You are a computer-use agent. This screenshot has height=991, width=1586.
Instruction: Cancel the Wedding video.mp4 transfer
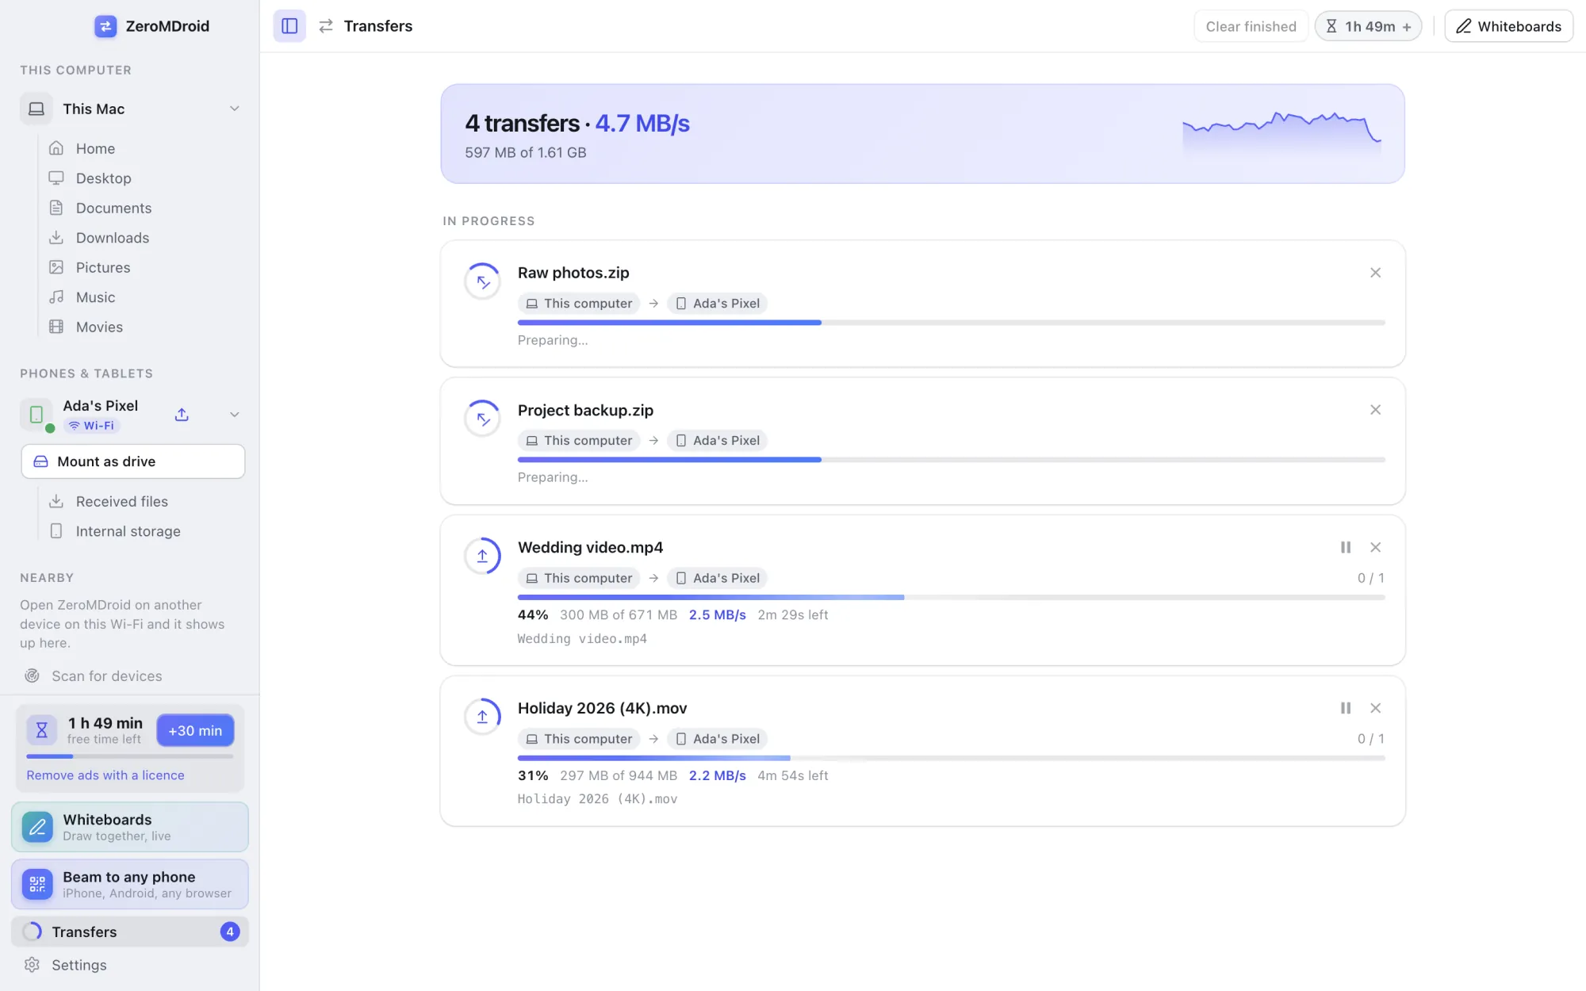[x=1376, y=547]
